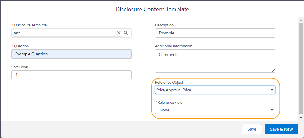Image resolution: width=304 pixels, height=138 pixels.
Task: Click the Disclosure Content Template title
Action: 152,9
